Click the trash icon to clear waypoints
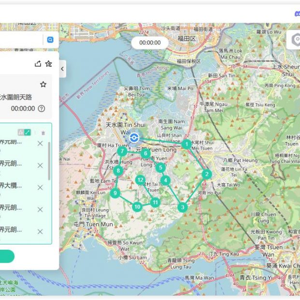 43,132
